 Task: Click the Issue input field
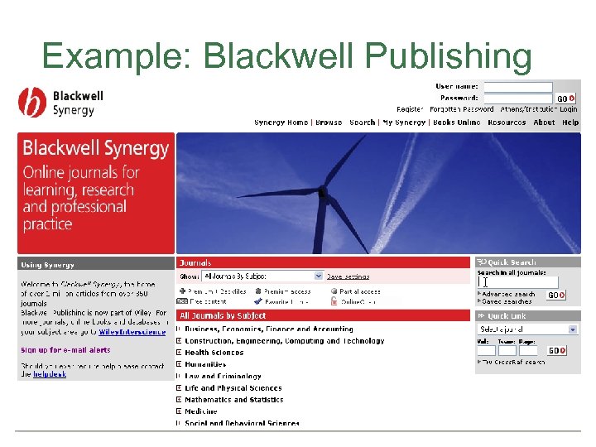[507, 350]
